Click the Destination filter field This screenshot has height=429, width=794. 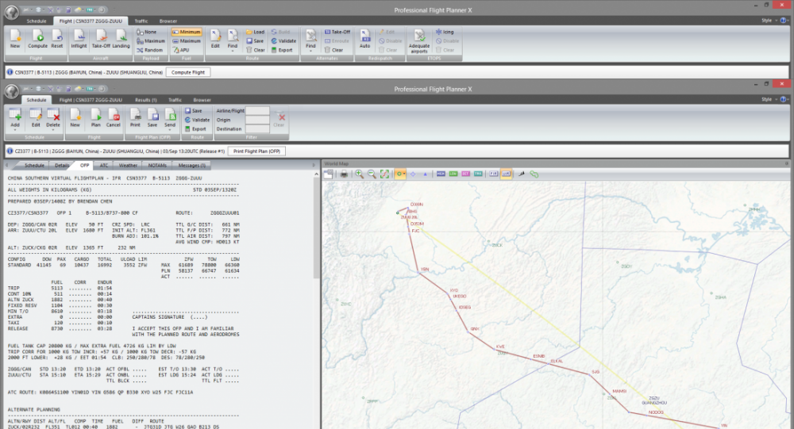point(257,129)
